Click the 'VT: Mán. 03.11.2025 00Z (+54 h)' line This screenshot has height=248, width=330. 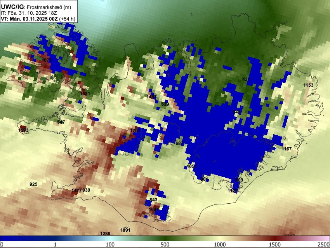point(38,19)
